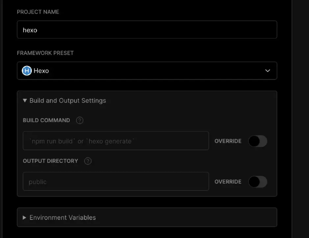Click the "Build and Output Settings" heading text

(68, 101)
